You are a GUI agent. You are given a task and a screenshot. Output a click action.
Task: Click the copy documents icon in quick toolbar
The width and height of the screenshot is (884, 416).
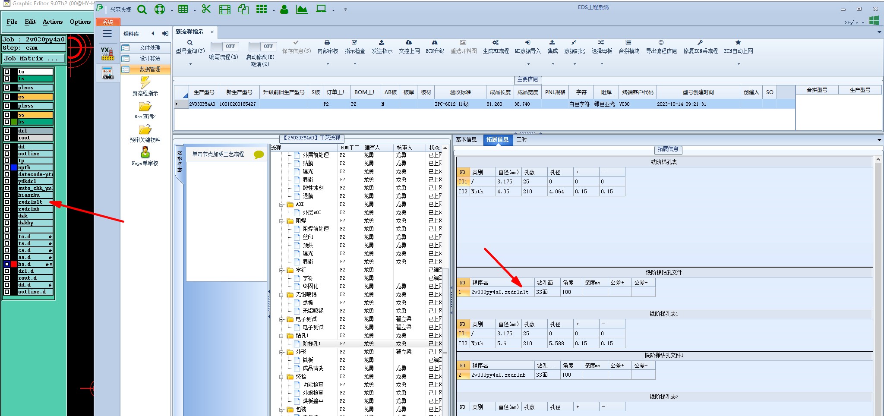243,9
